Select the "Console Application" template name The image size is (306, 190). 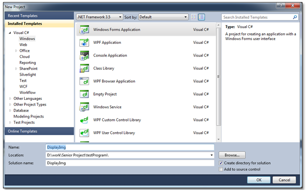[110, 56]
